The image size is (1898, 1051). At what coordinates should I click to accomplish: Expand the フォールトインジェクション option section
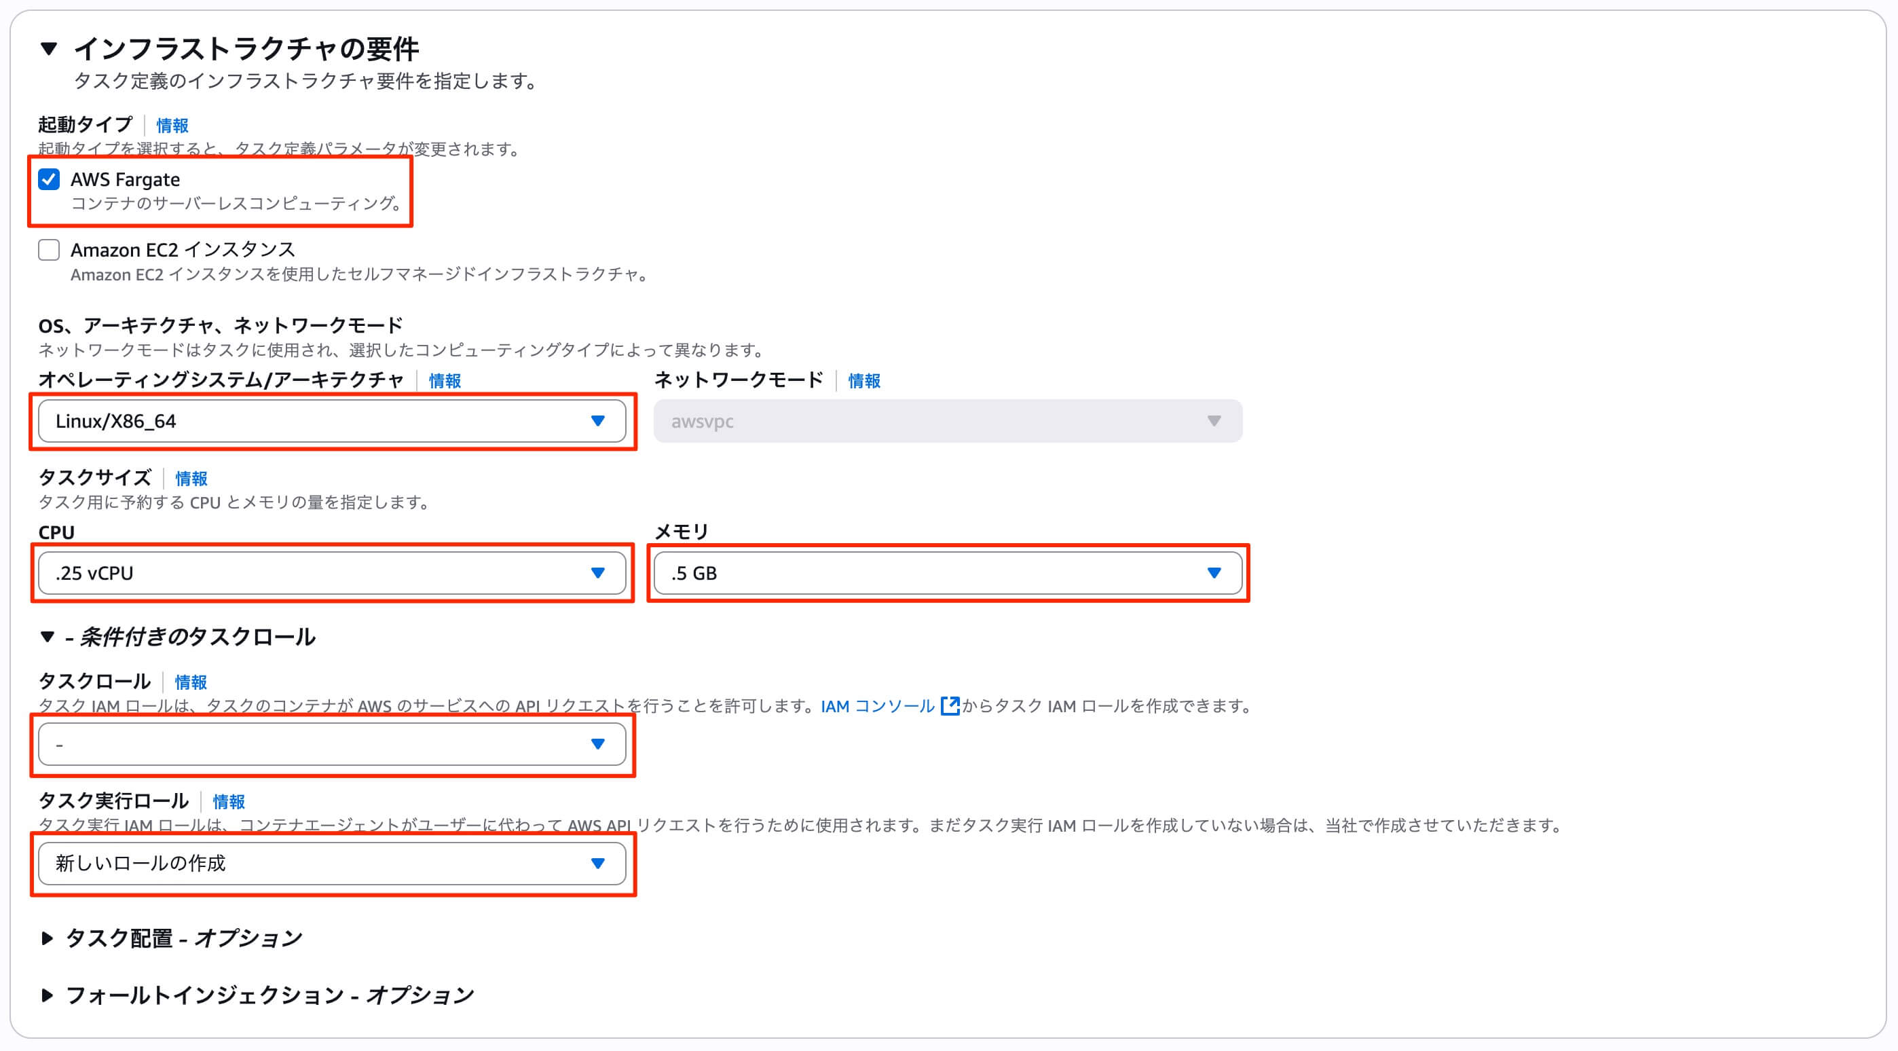pyautogui.click(x=47, y=995)
